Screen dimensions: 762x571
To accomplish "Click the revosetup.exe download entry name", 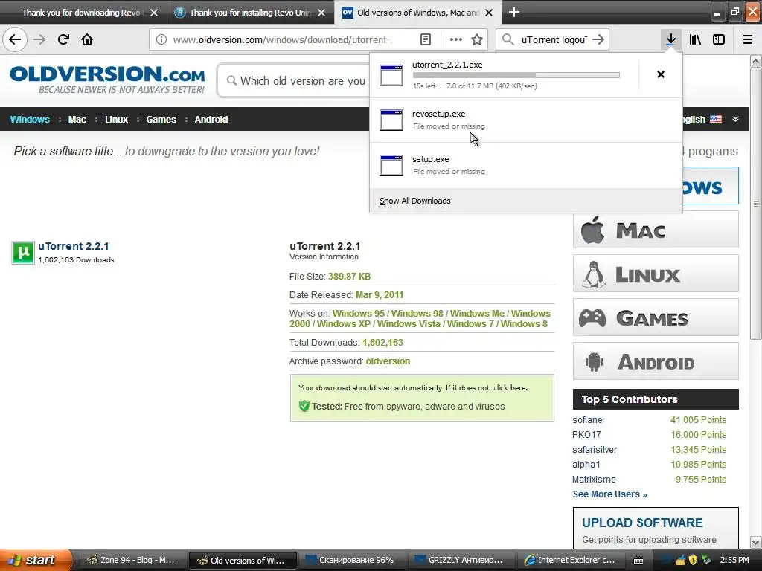I will (x=438, y=114).
